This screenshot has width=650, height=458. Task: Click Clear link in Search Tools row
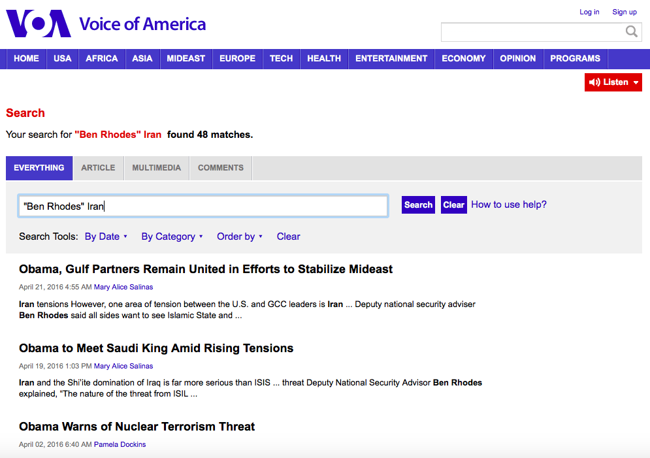tap(288, 237)
